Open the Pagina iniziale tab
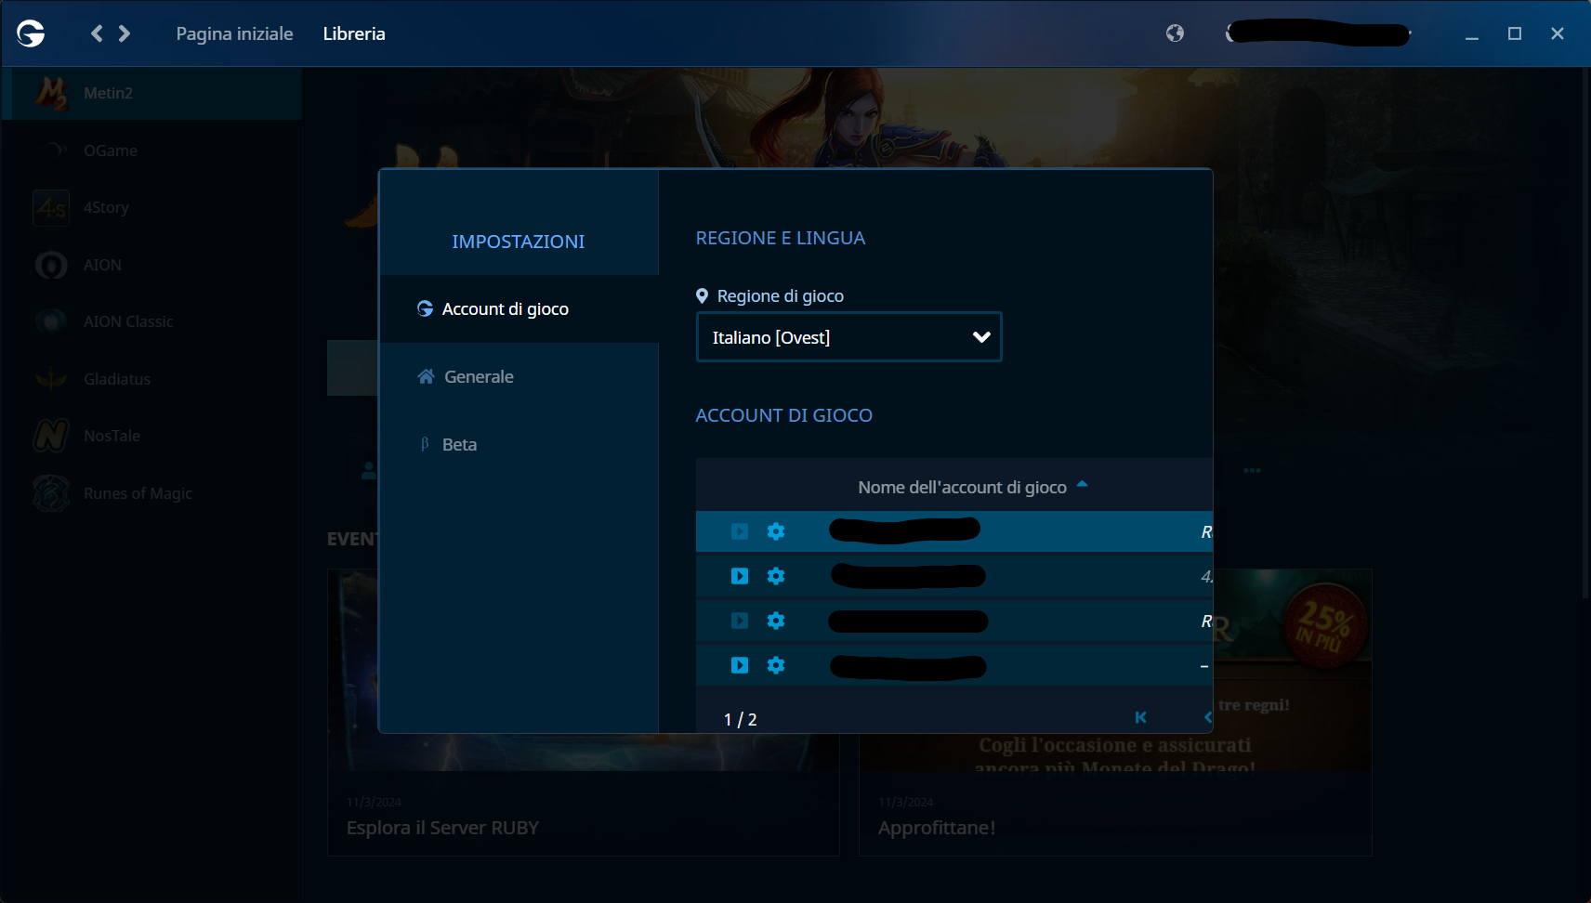 (234, 33)
